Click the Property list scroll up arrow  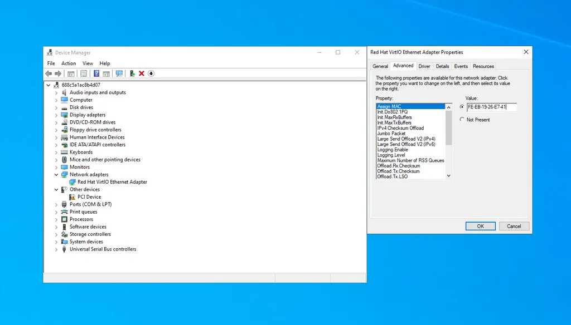(449, 107)
